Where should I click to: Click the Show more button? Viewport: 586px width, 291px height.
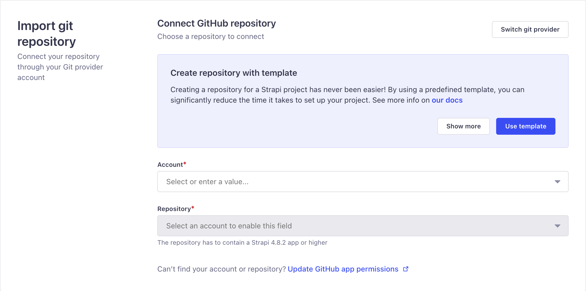tap(463, 126)
